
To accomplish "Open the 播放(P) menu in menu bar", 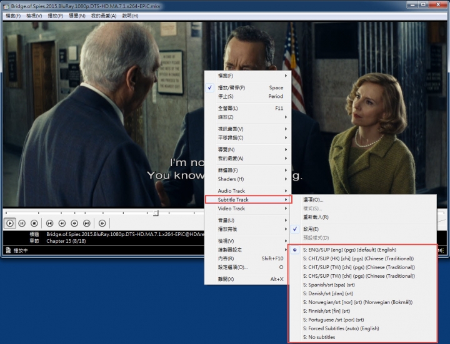I will (x=56, y=16).
